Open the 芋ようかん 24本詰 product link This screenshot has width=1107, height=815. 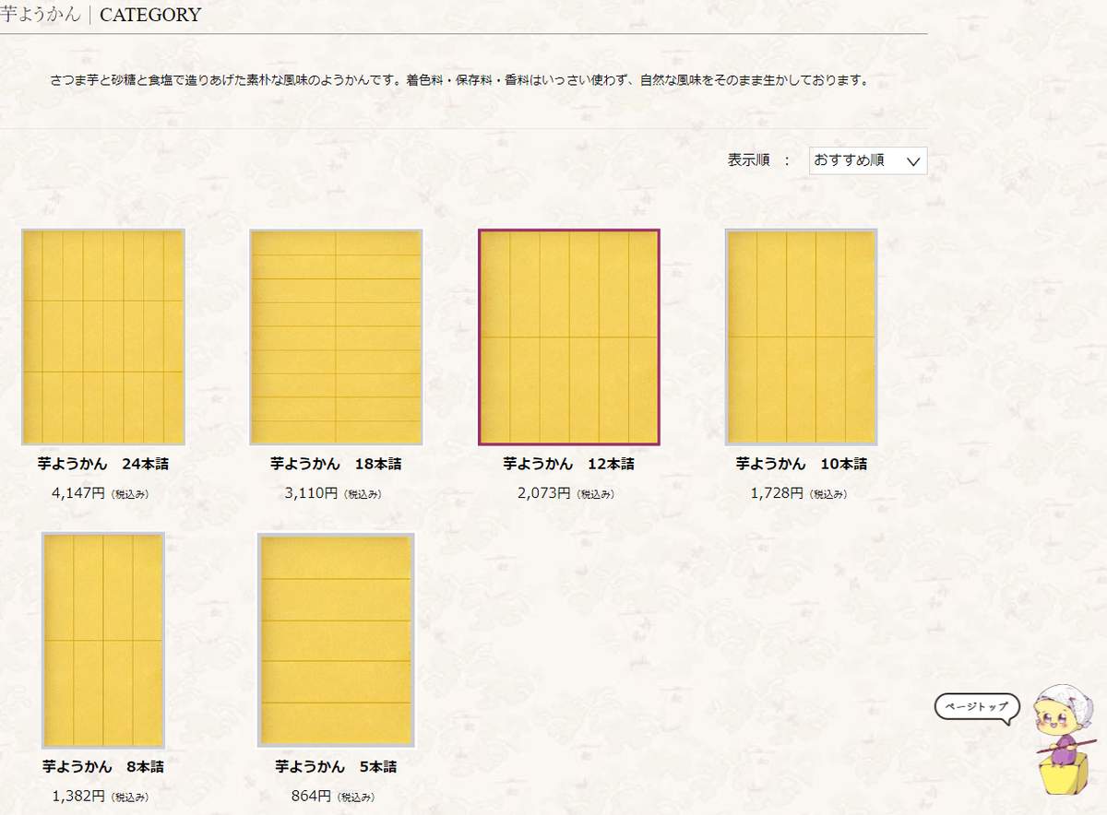click(104, 463)
